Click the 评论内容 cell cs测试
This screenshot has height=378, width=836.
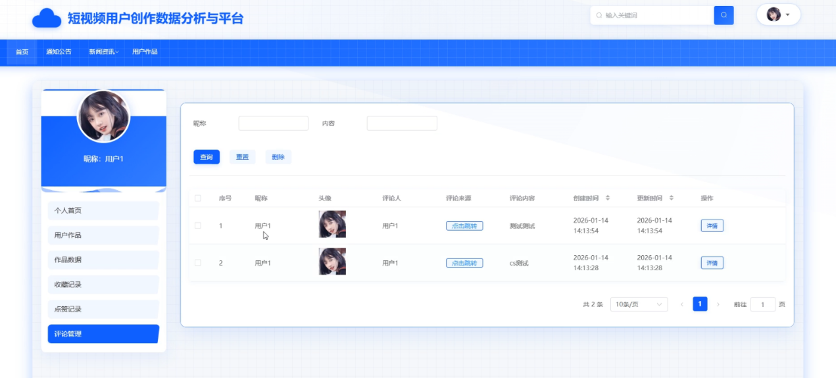[519, 263]
